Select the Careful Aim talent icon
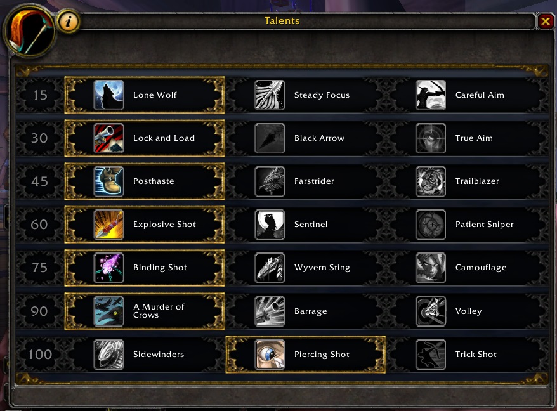Viewport: 557px width, 411px height. pyautogui.click(x=431, y=95)
